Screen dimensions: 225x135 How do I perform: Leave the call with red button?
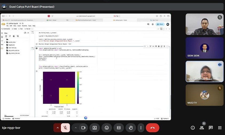[x=152, y=128]
